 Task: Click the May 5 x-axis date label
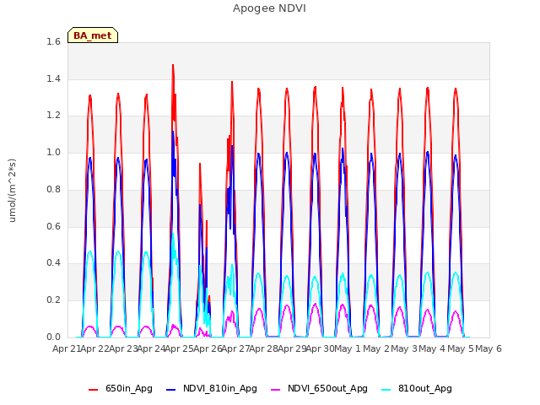click(x=461, y=348)
